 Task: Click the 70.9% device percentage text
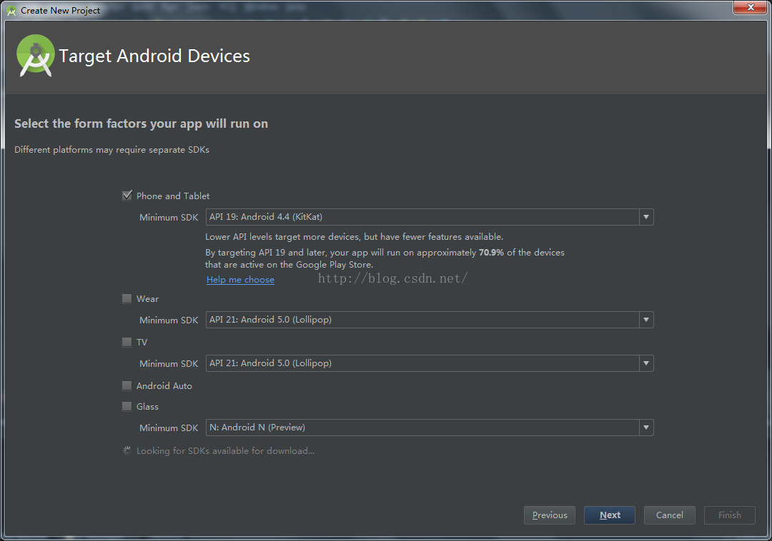pos(491,253)
